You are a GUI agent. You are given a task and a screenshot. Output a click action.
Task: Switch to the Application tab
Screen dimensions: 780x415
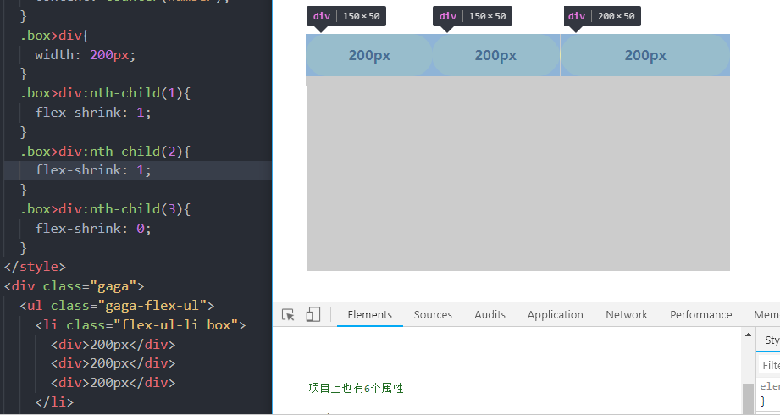(x=556, y=314)
